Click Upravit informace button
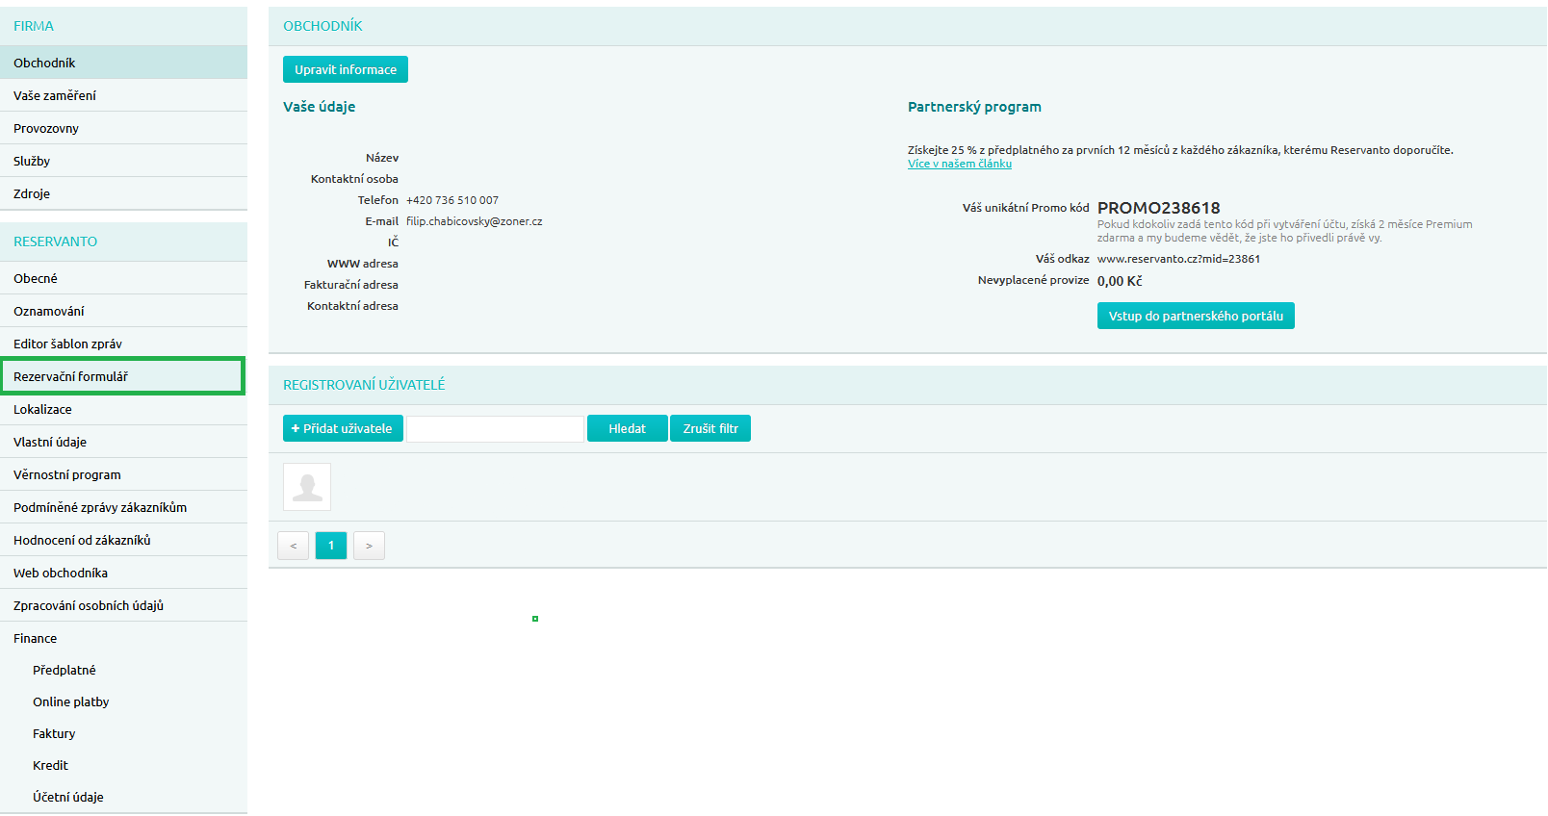Viewport: 1548px width, 816px height. (x=346, y=69)
